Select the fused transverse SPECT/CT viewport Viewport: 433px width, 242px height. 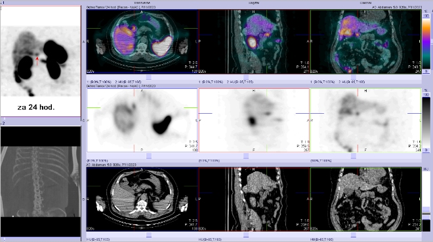point(142,42)
